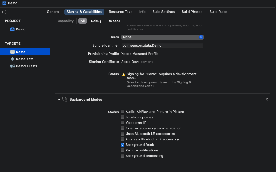Image resolution: width=276 pixels, height=172 pixels.
Task: Click the signing warning triangle icon
Action: tap(123, 74)
